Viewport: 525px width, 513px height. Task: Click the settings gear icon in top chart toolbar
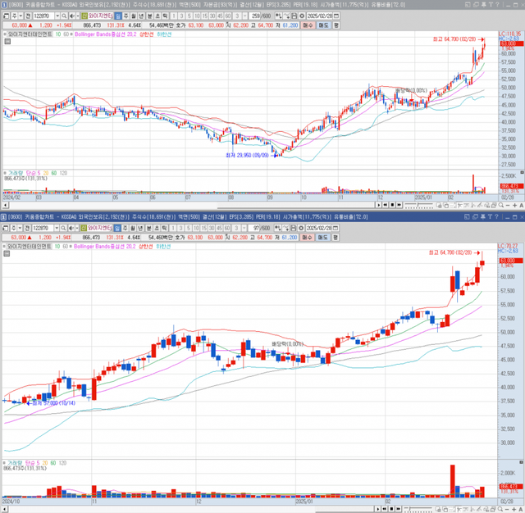click(302, 16)
